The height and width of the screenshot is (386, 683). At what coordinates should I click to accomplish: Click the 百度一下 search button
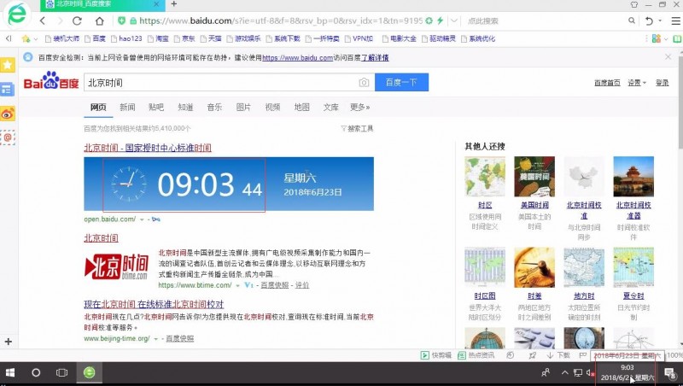coord(401,82)
